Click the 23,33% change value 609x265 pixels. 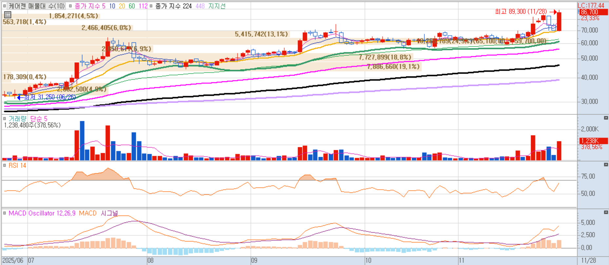click(590, 18)
